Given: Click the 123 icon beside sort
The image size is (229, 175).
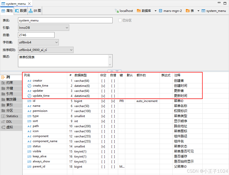Looking at the screenshot, I should click(29, 121).
